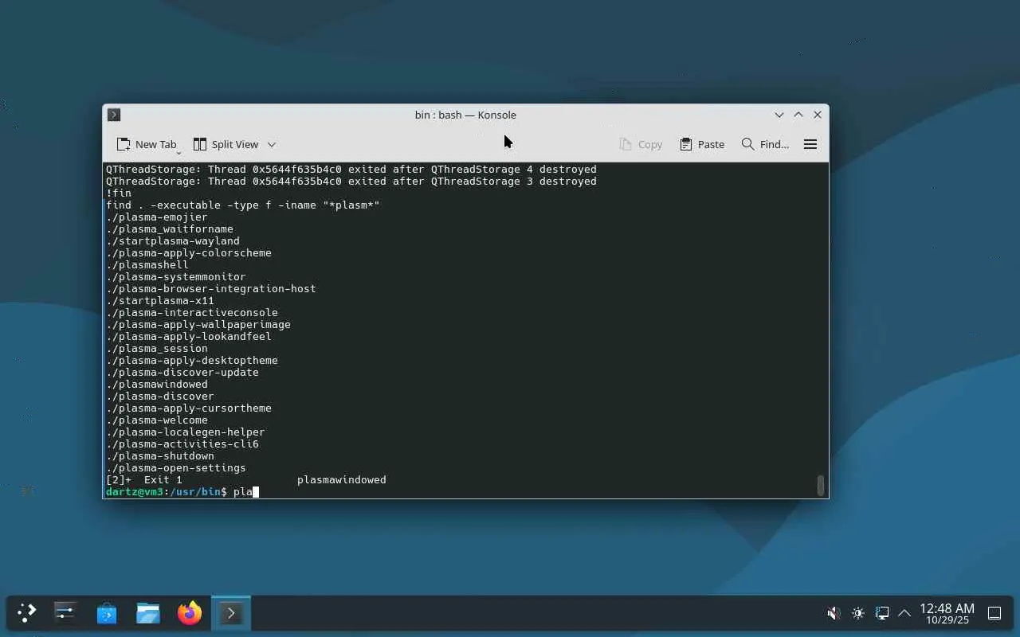
Task: Open the Konsole hamburger menu
Action: point(810,144)
